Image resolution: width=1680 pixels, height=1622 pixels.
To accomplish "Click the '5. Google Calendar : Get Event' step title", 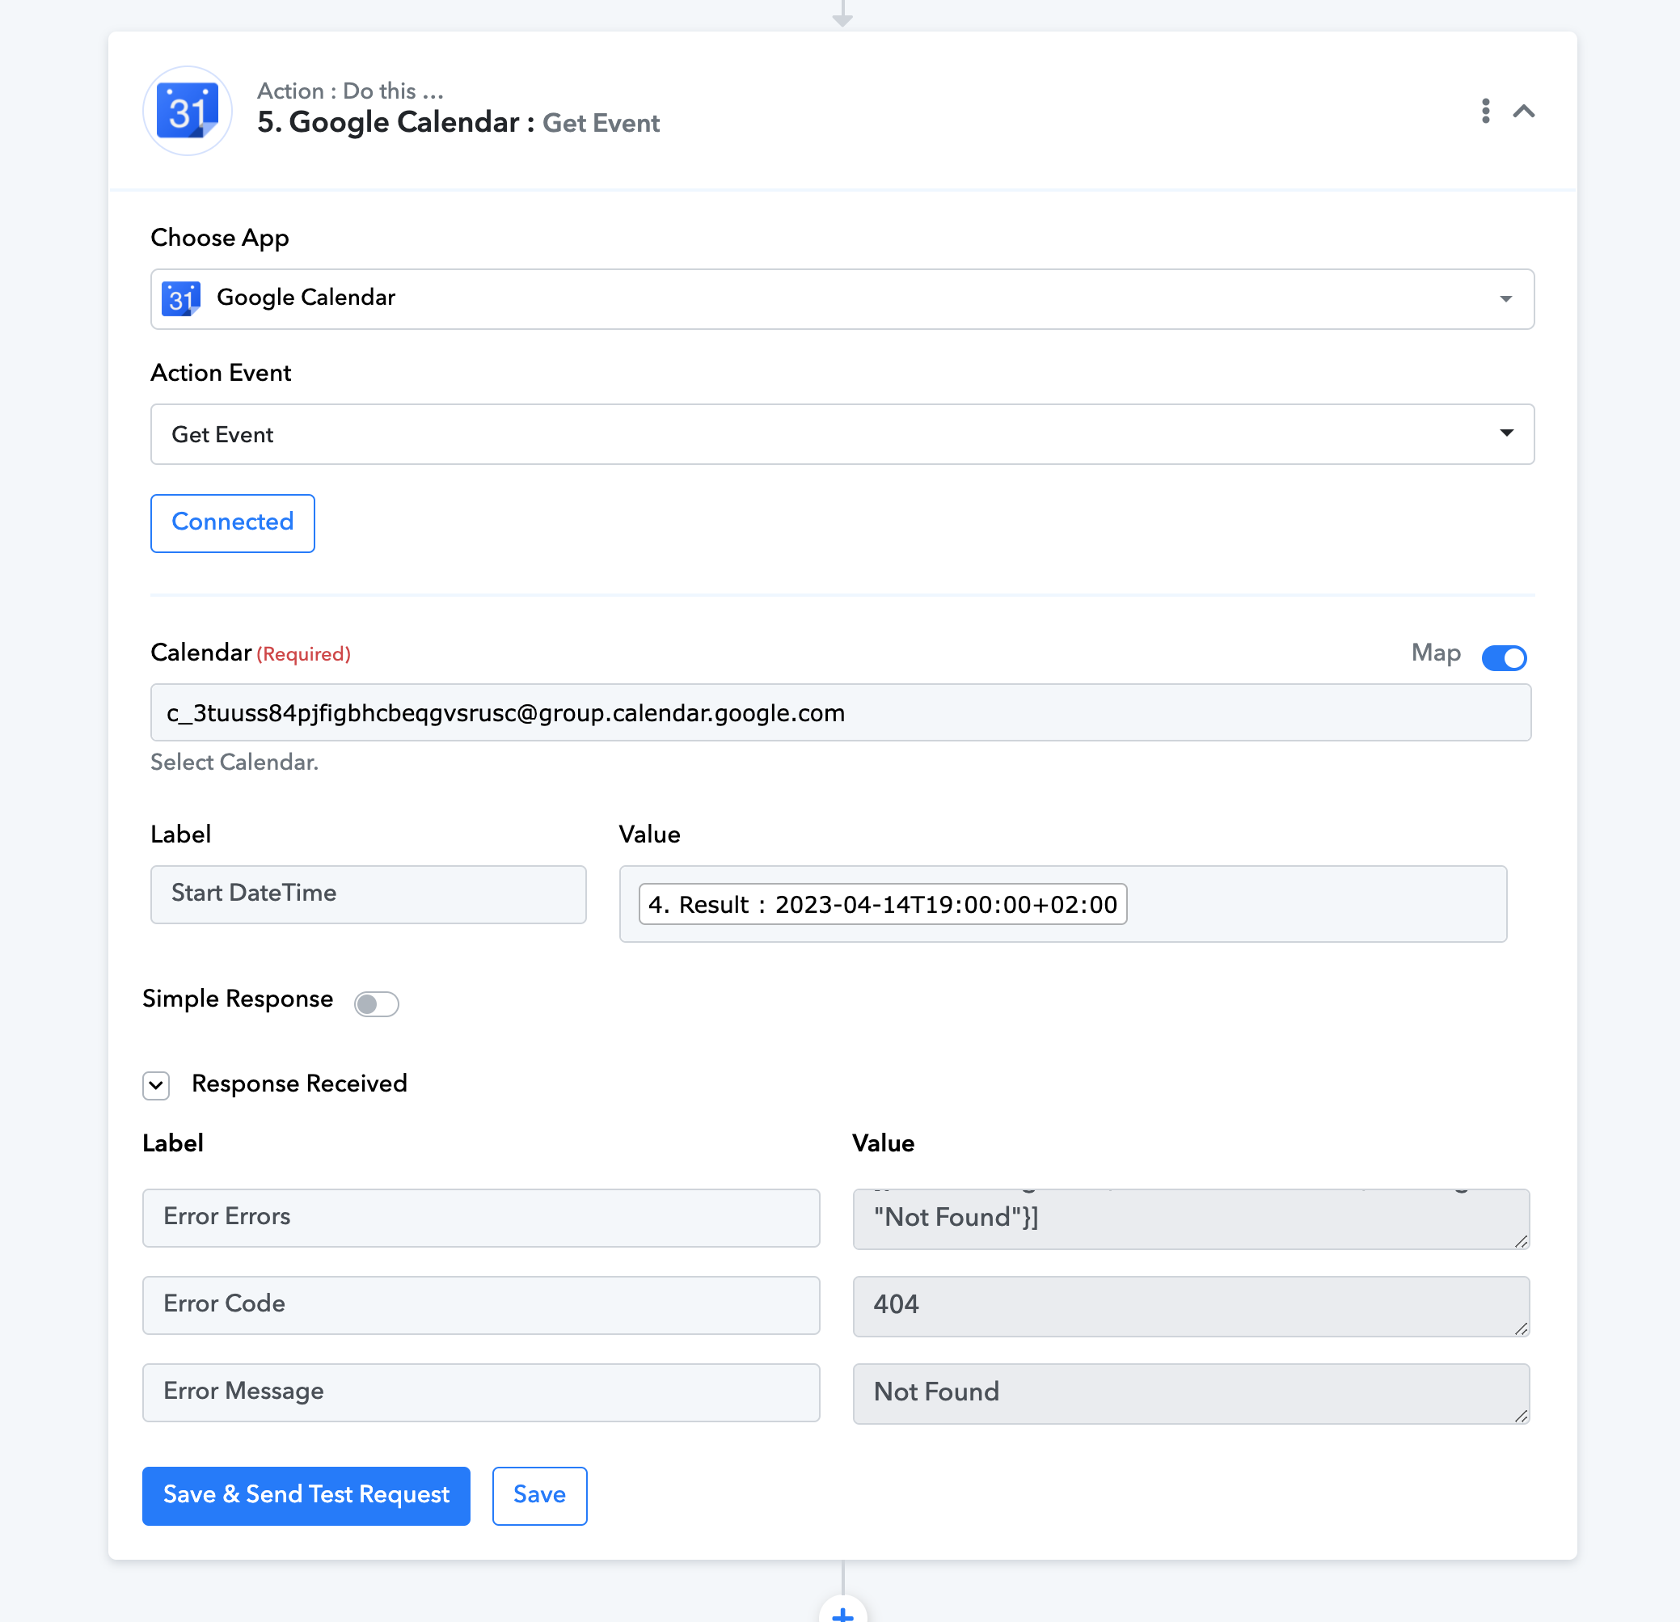I will coord(458,123).
